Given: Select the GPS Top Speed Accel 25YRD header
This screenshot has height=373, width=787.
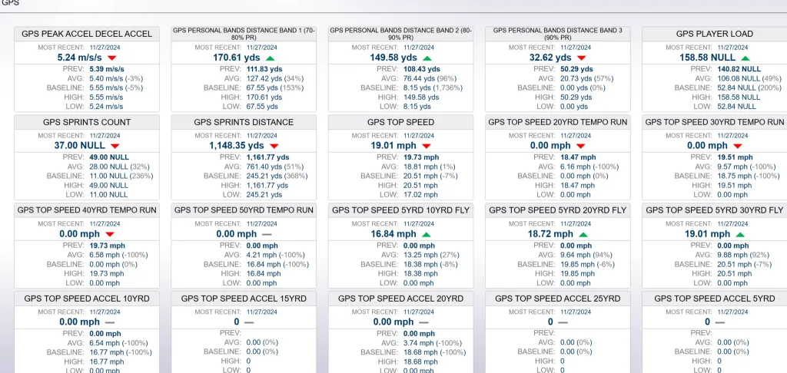Looking at the screenshot, I should pos(558,299).
